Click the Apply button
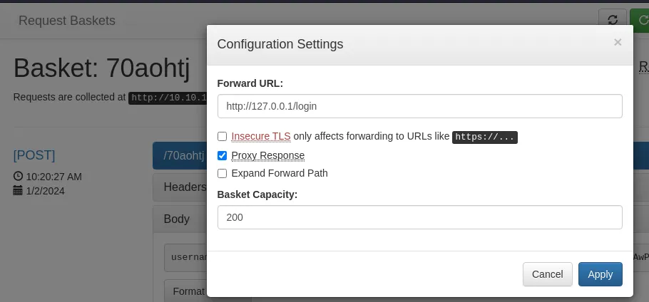 pyautogui.click(x=601, y=274)
